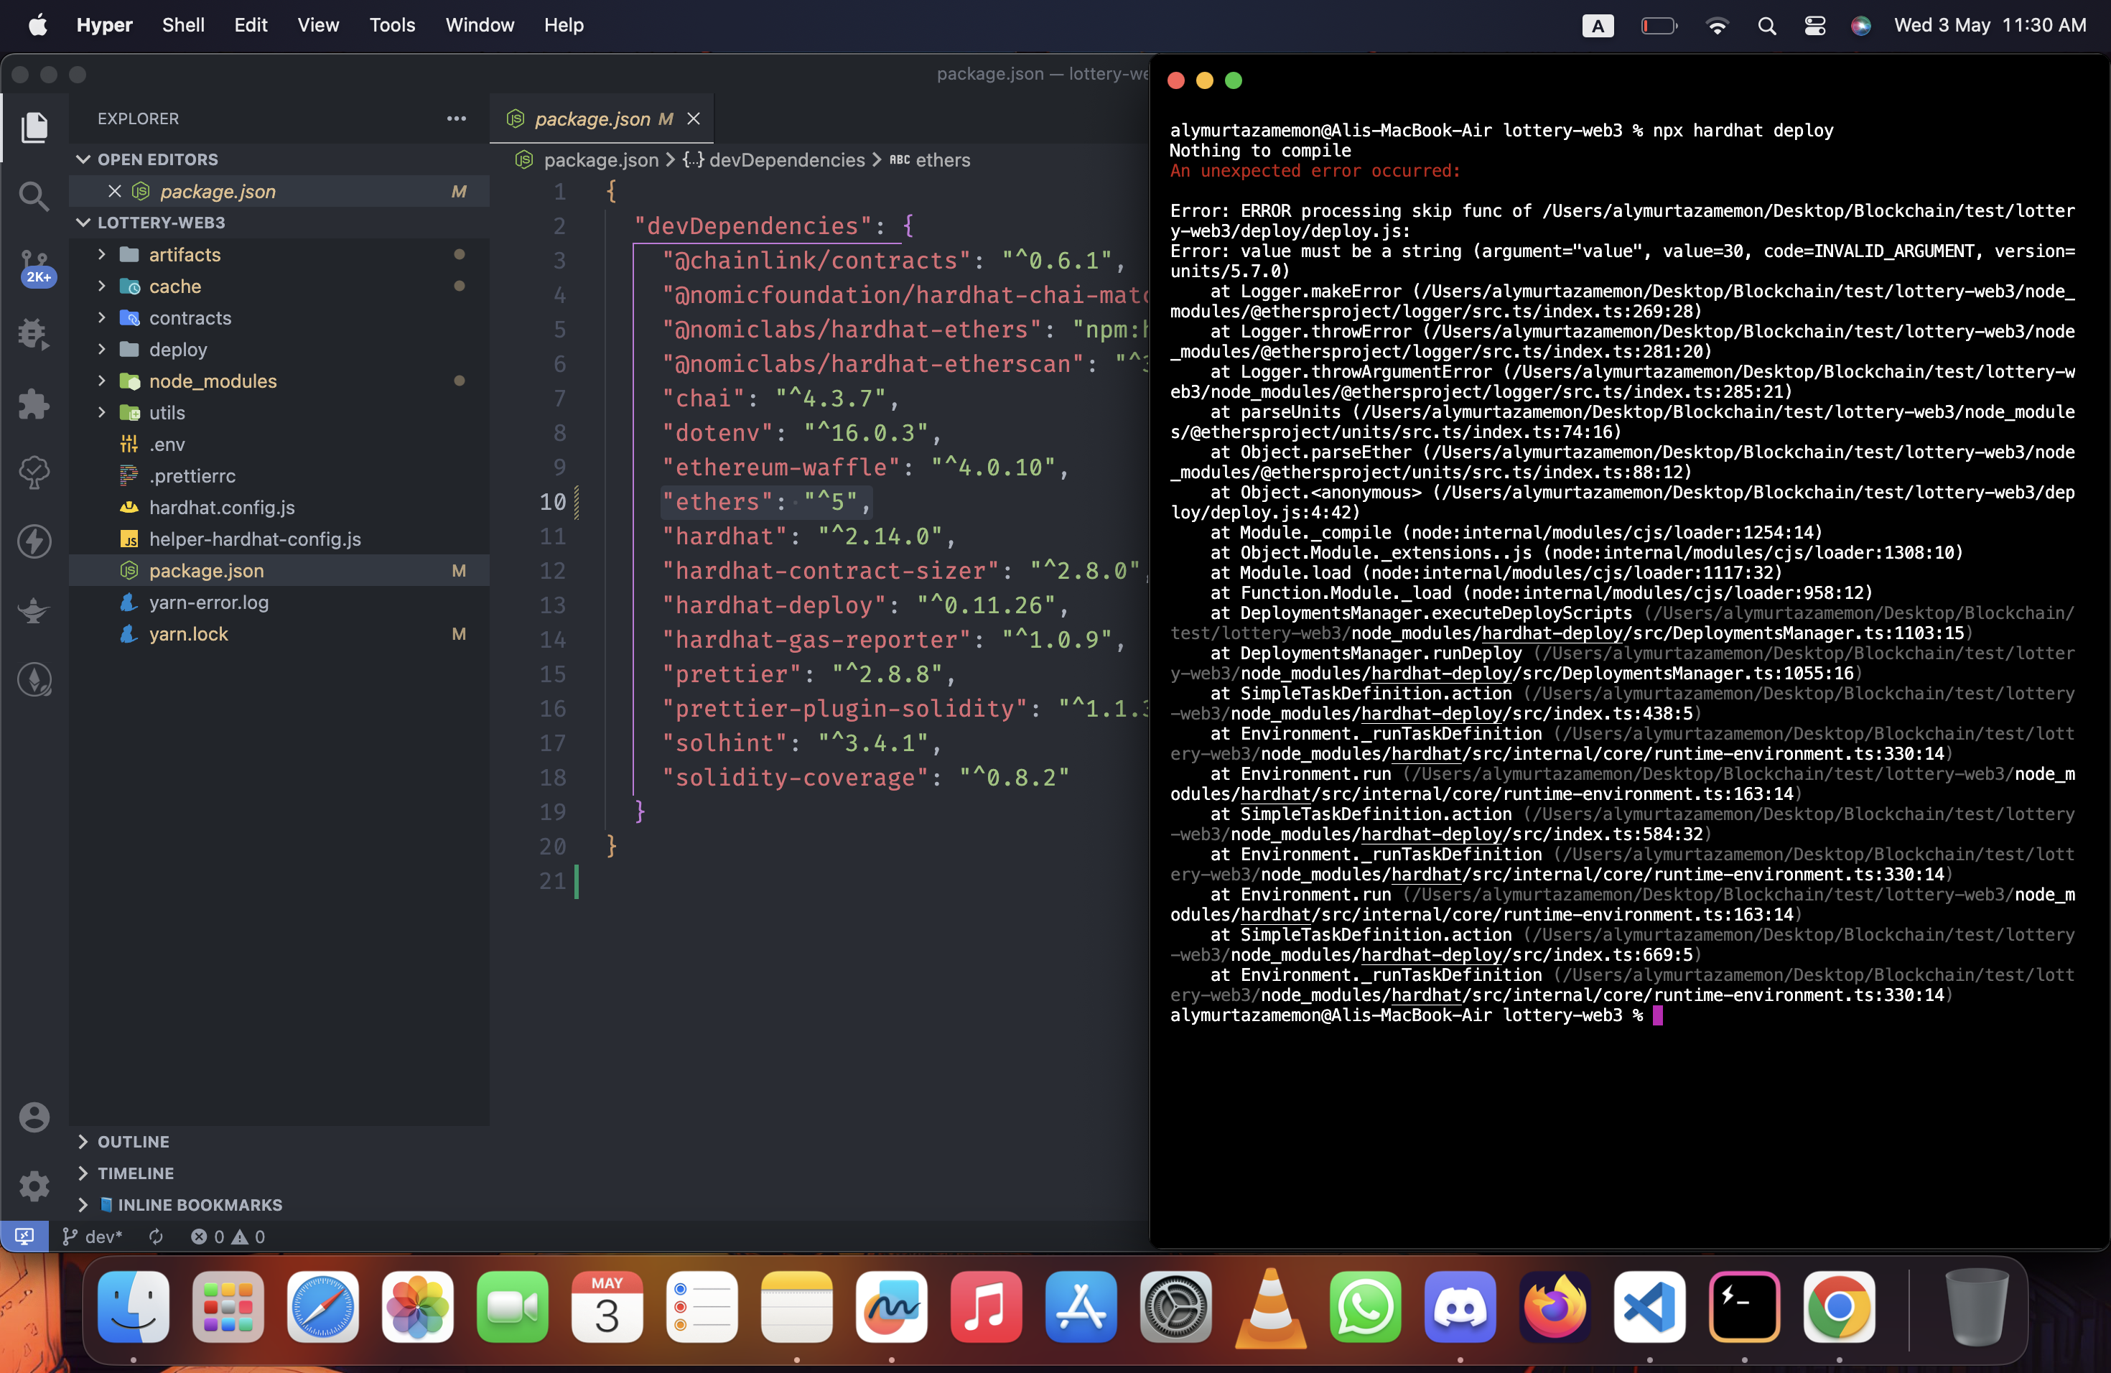Click the Explorer more actions ellipsis
The height and width of the screenshot is (1373, 2111).
click(x=456, y=118)
